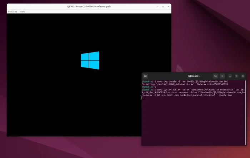Close the QEMU window
250x158 pixels.
168,6
